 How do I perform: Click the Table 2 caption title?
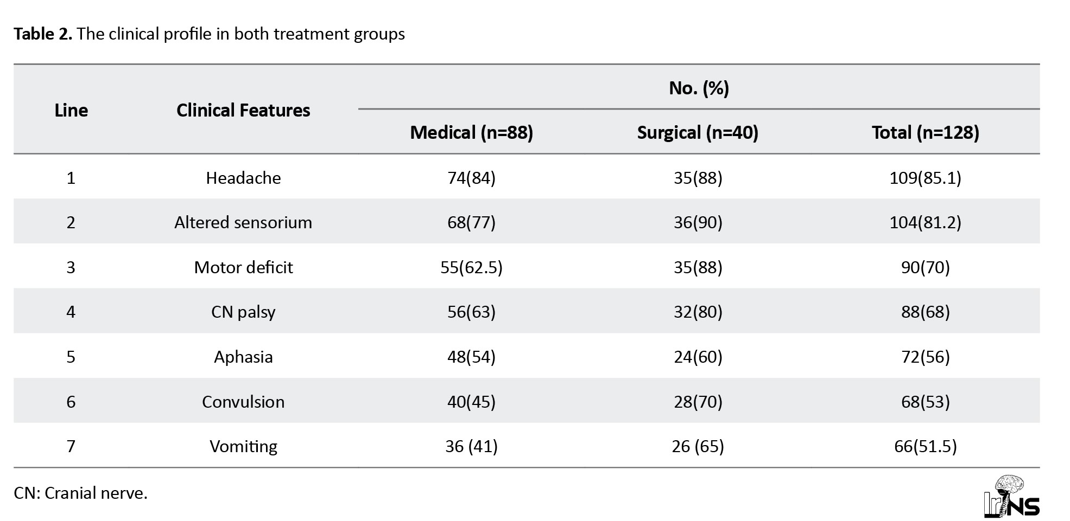(x=209, y=34)
